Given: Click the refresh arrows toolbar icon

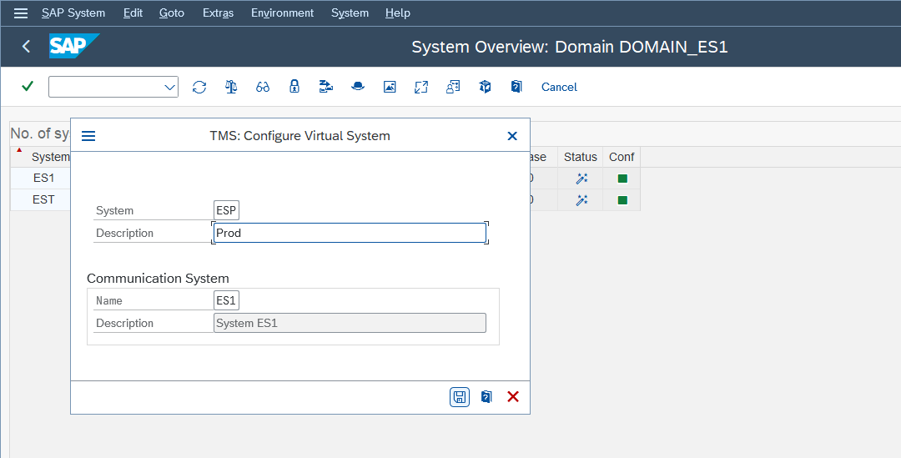Looking at the screenshot, I should pyautogui.click(x=199, y=87).
